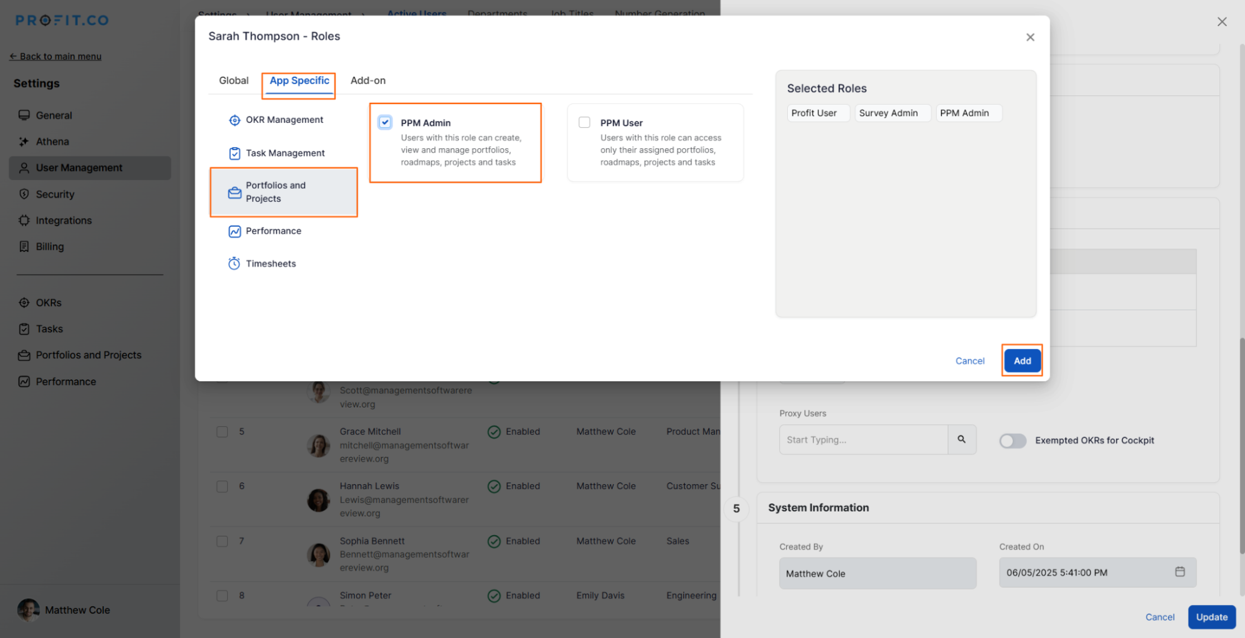Click the Integrations icon in sidebar
1245x638 pixels.
[x=24, y=221]
